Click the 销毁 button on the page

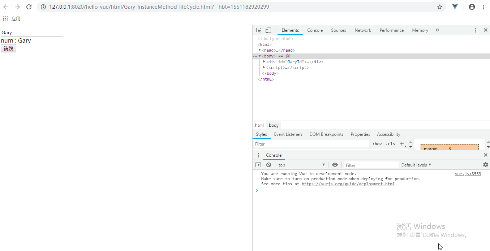[8, 48]
